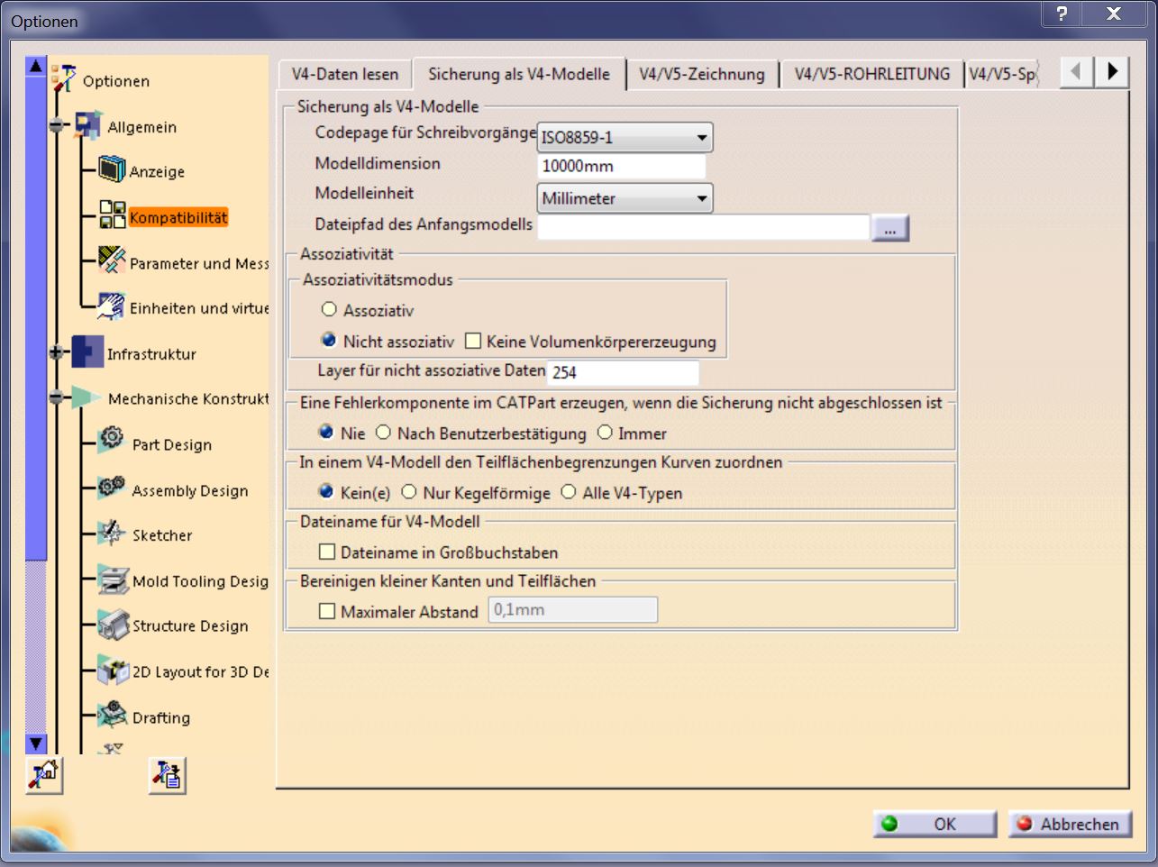Select Drafting in the options tree
1158x867 pixels.
[x=161, y=717]
